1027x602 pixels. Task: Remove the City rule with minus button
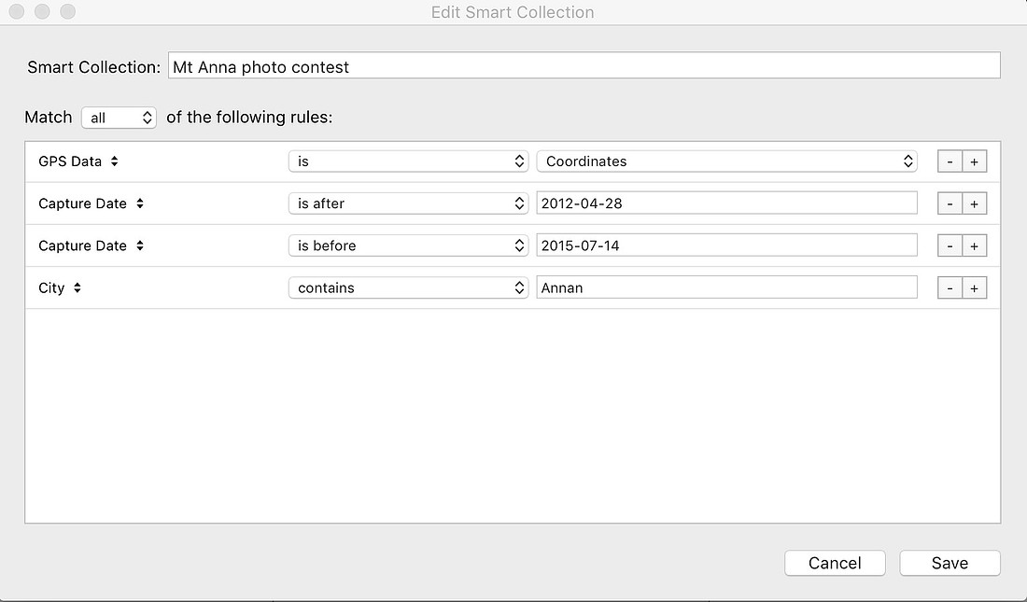pyautogui.click(x=950, y=288)
